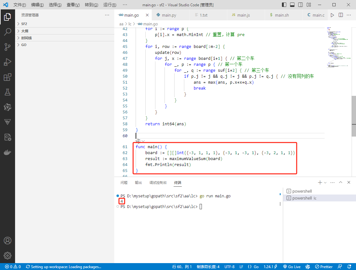Open terminal launch profile dropdown arrow
The image size is (356, 270).
(325, 183)
